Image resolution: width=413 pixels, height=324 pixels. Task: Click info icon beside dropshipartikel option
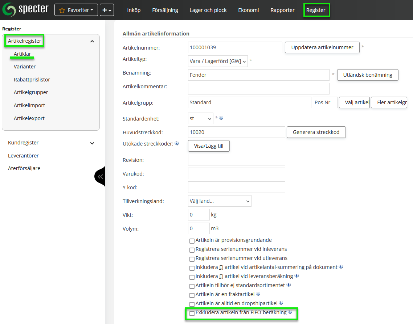[x=281, y=303]
